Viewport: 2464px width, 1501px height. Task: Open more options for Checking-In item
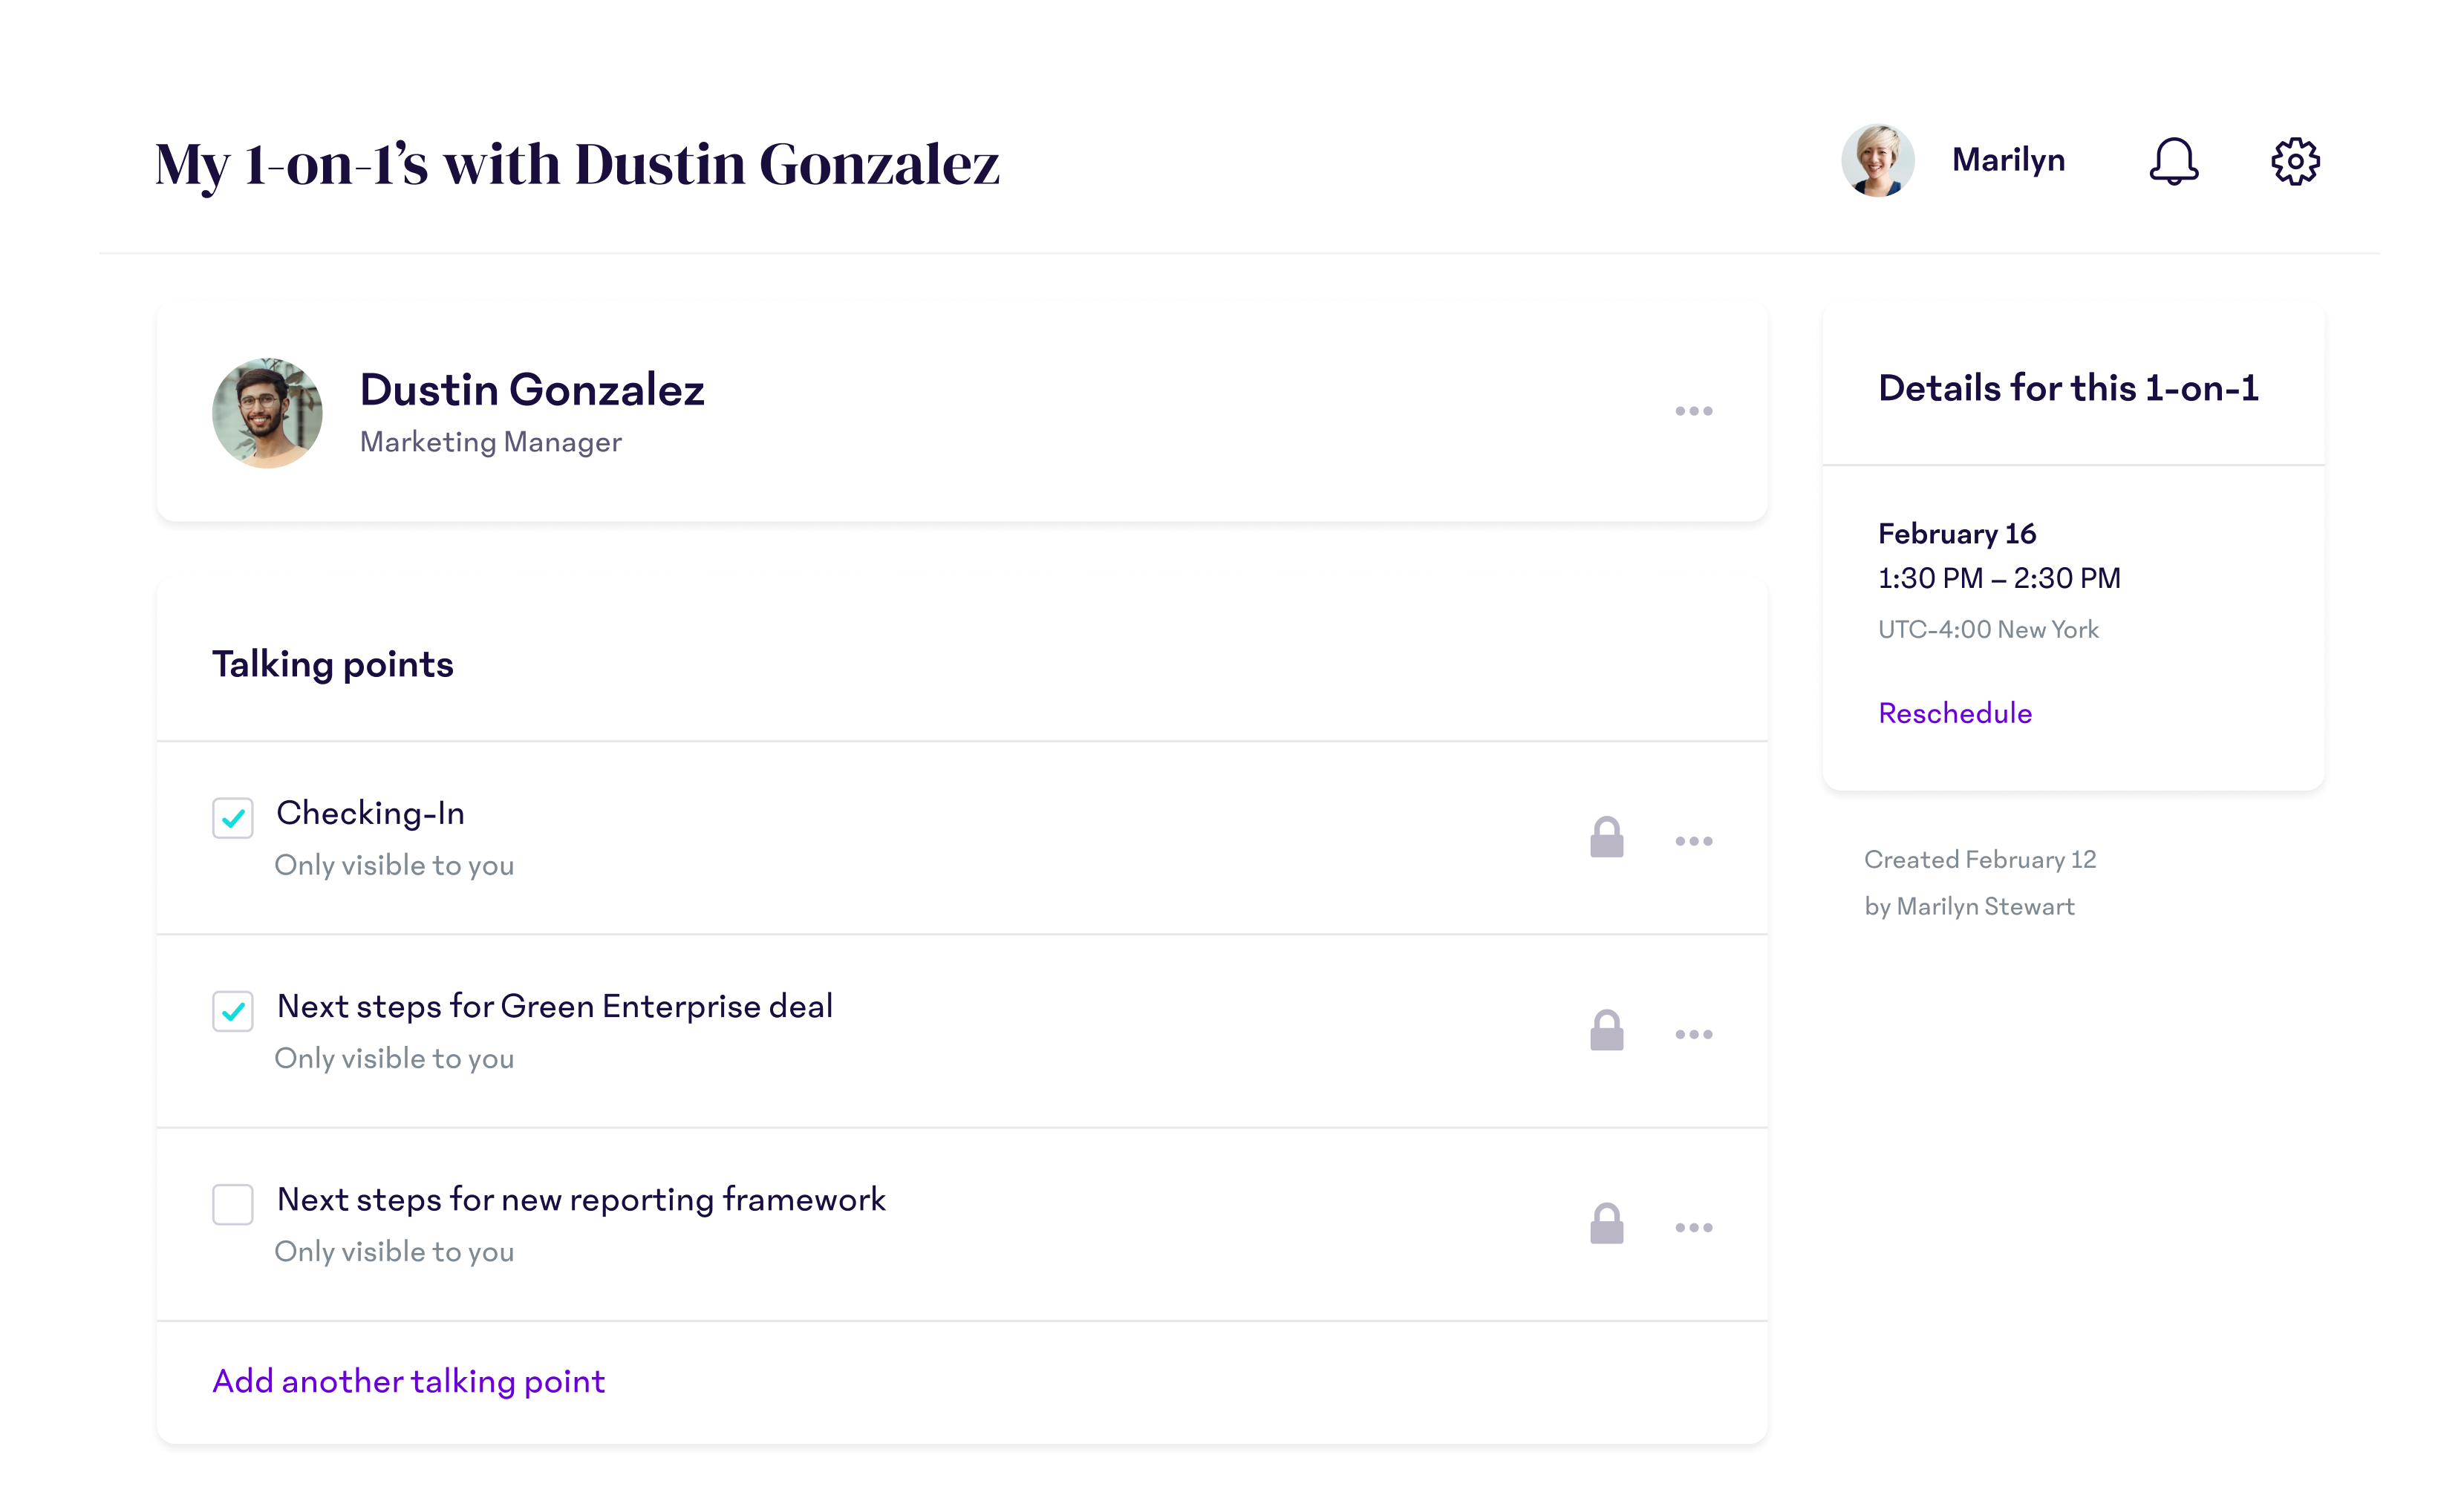[1693, 840]
